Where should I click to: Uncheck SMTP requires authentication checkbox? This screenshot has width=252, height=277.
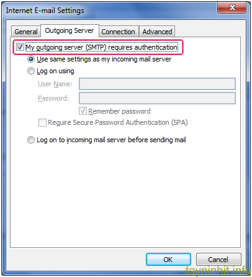coord(20,47)
